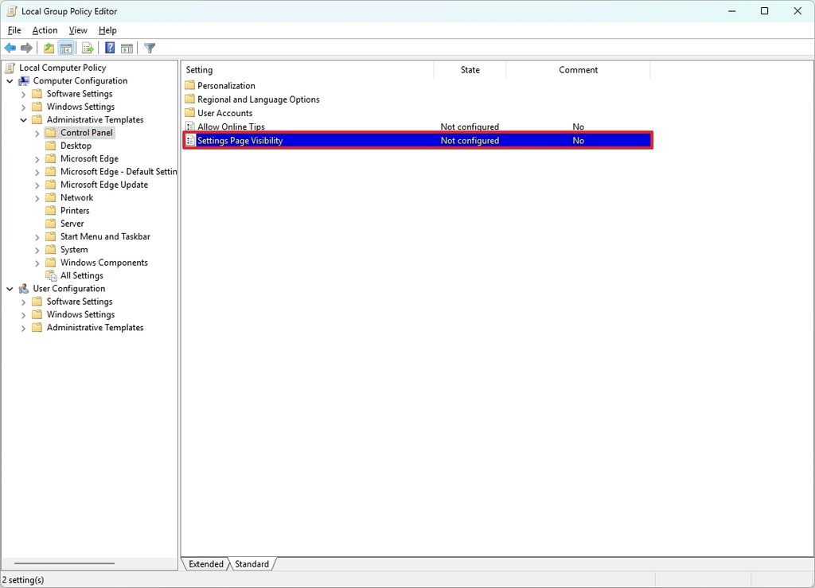Click the Up One Level folder icon

(48, 48)
